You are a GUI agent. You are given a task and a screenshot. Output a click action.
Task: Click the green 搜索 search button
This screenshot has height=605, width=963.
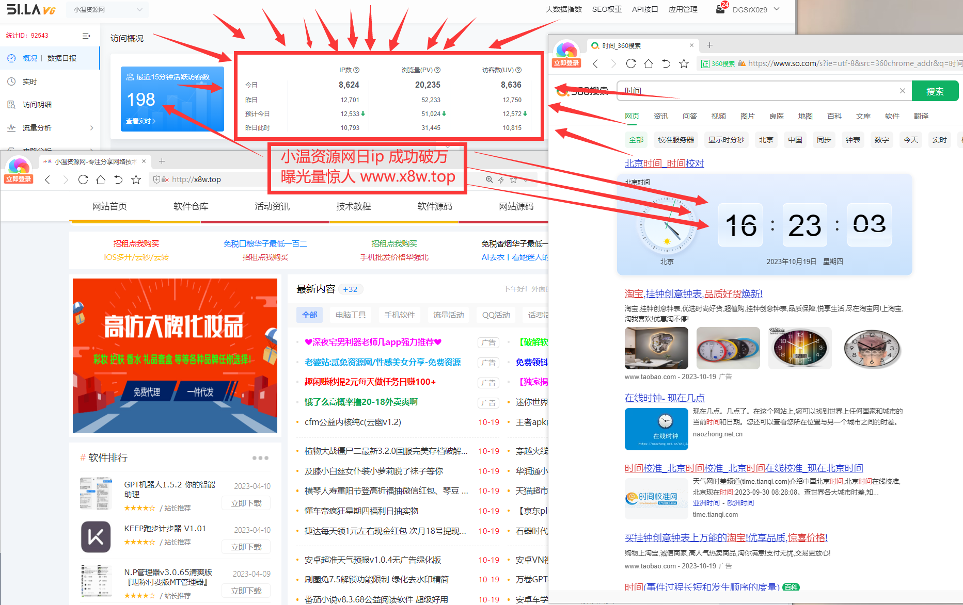coord(935,91)
